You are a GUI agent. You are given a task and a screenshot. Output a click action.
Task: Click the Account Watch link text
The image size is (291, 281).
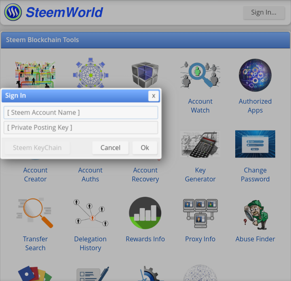(x=200, y=106)
